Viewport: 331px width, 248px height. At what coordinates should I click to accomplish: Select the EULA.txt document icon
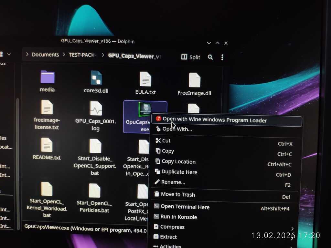coord(145,79)
